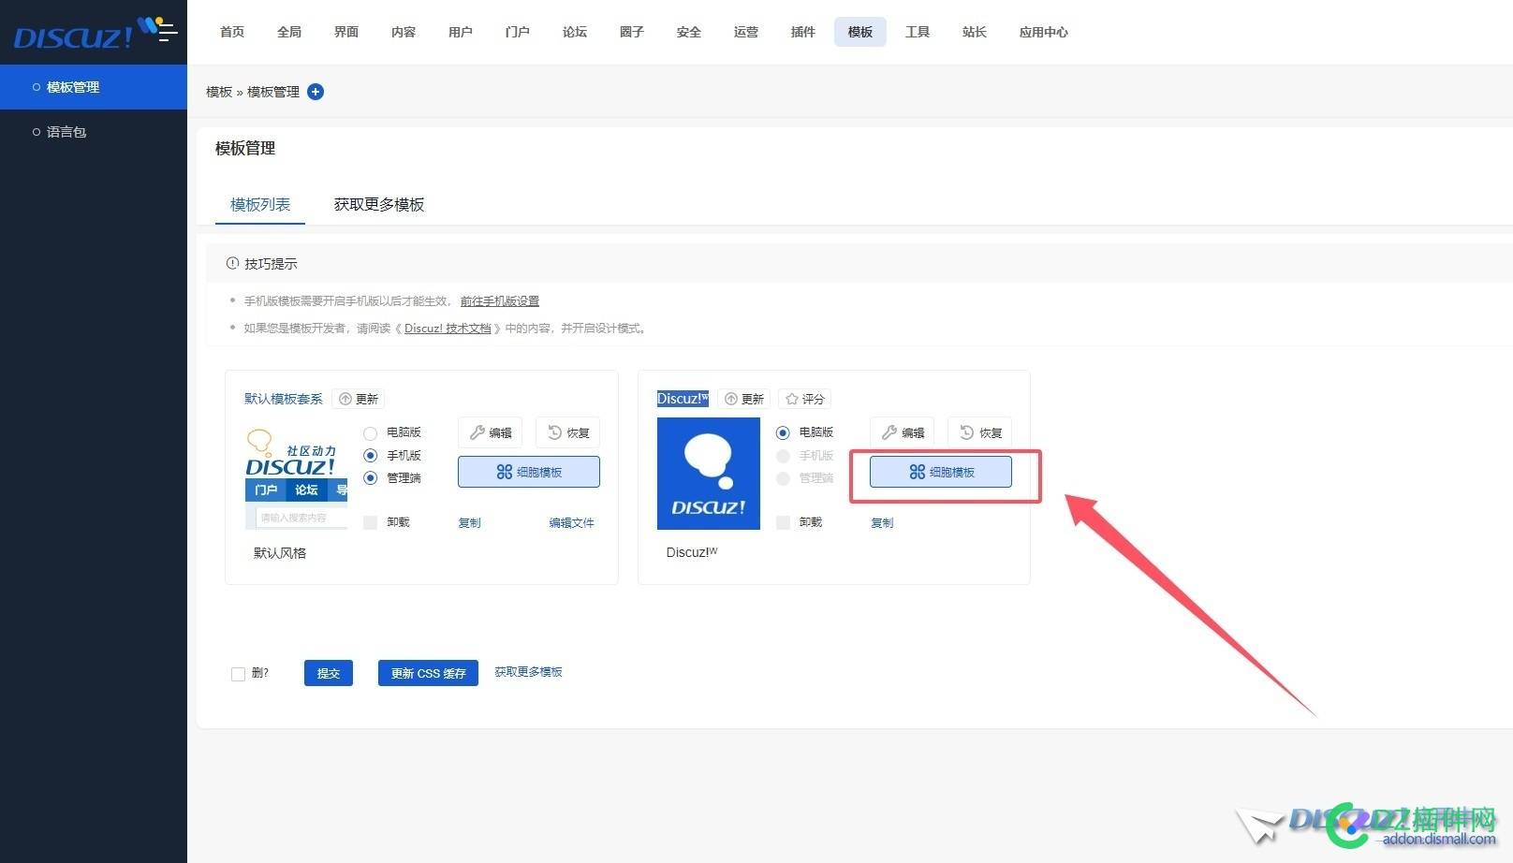Click highlighted Discuz!W template title
The image size is (1513, 863).
[683, 399]
